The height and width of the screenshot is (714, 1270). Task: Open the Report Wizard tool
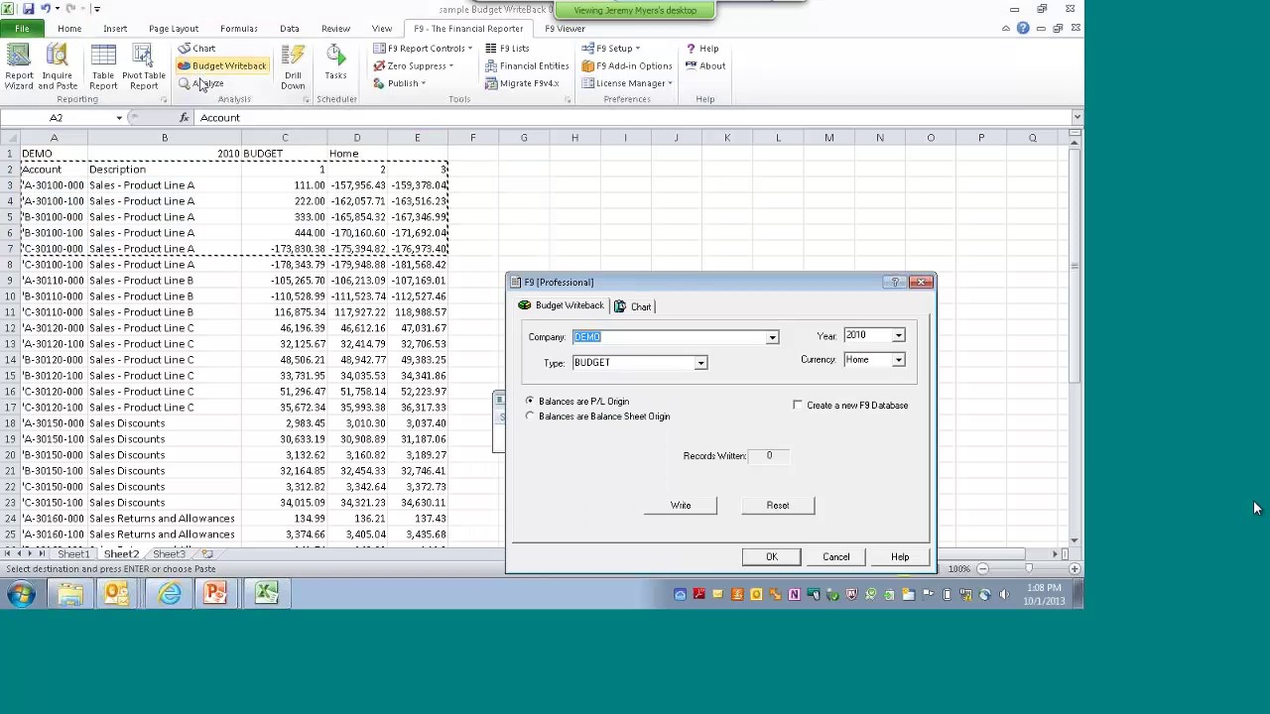tap(19, 67)
